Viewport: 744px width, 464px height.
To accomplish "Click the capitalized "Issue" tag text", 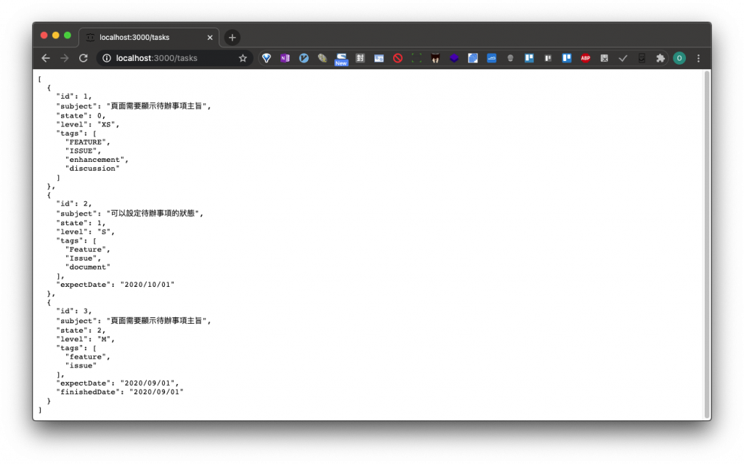I will (83, 258).
